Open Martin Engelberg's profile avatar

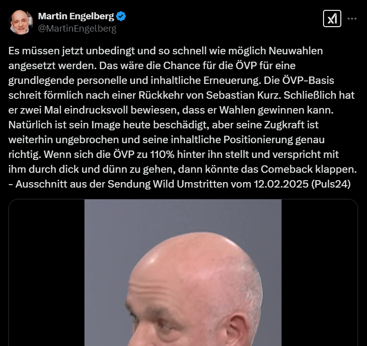21,22
